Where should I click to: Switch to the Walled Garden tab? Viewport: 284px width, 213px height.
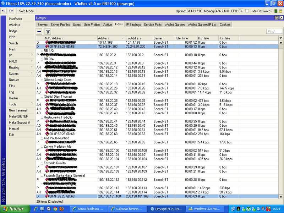click(x=174, y=24)
